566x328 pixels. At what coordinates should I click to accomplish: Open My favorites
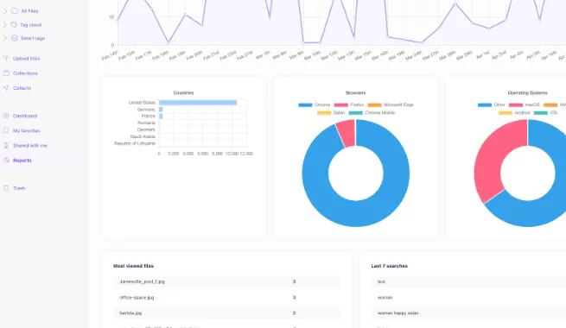coord(26,131)
